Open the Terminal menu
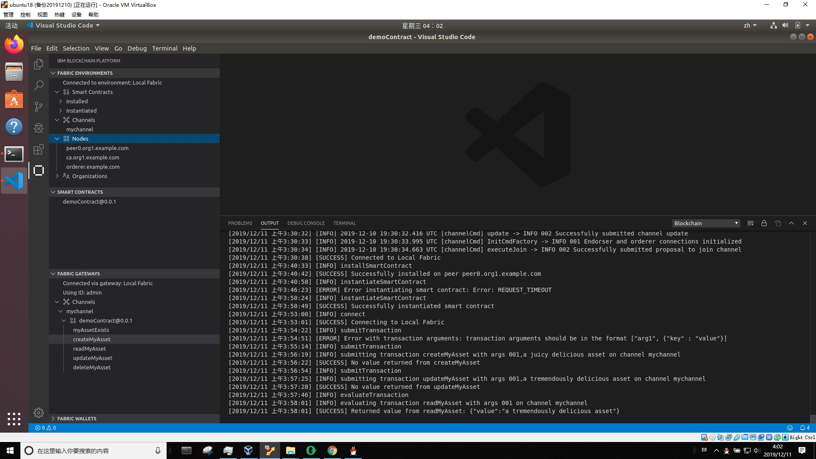816x459 pixels. (x=165, y=48)
